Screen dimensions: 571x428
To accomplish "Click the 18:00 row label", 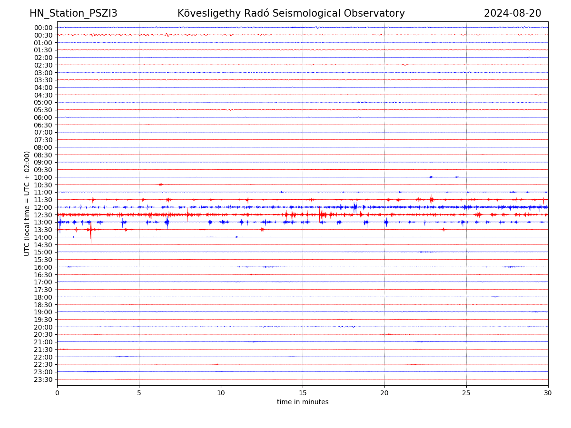I will pyautogui.click(x=43, y=297).
